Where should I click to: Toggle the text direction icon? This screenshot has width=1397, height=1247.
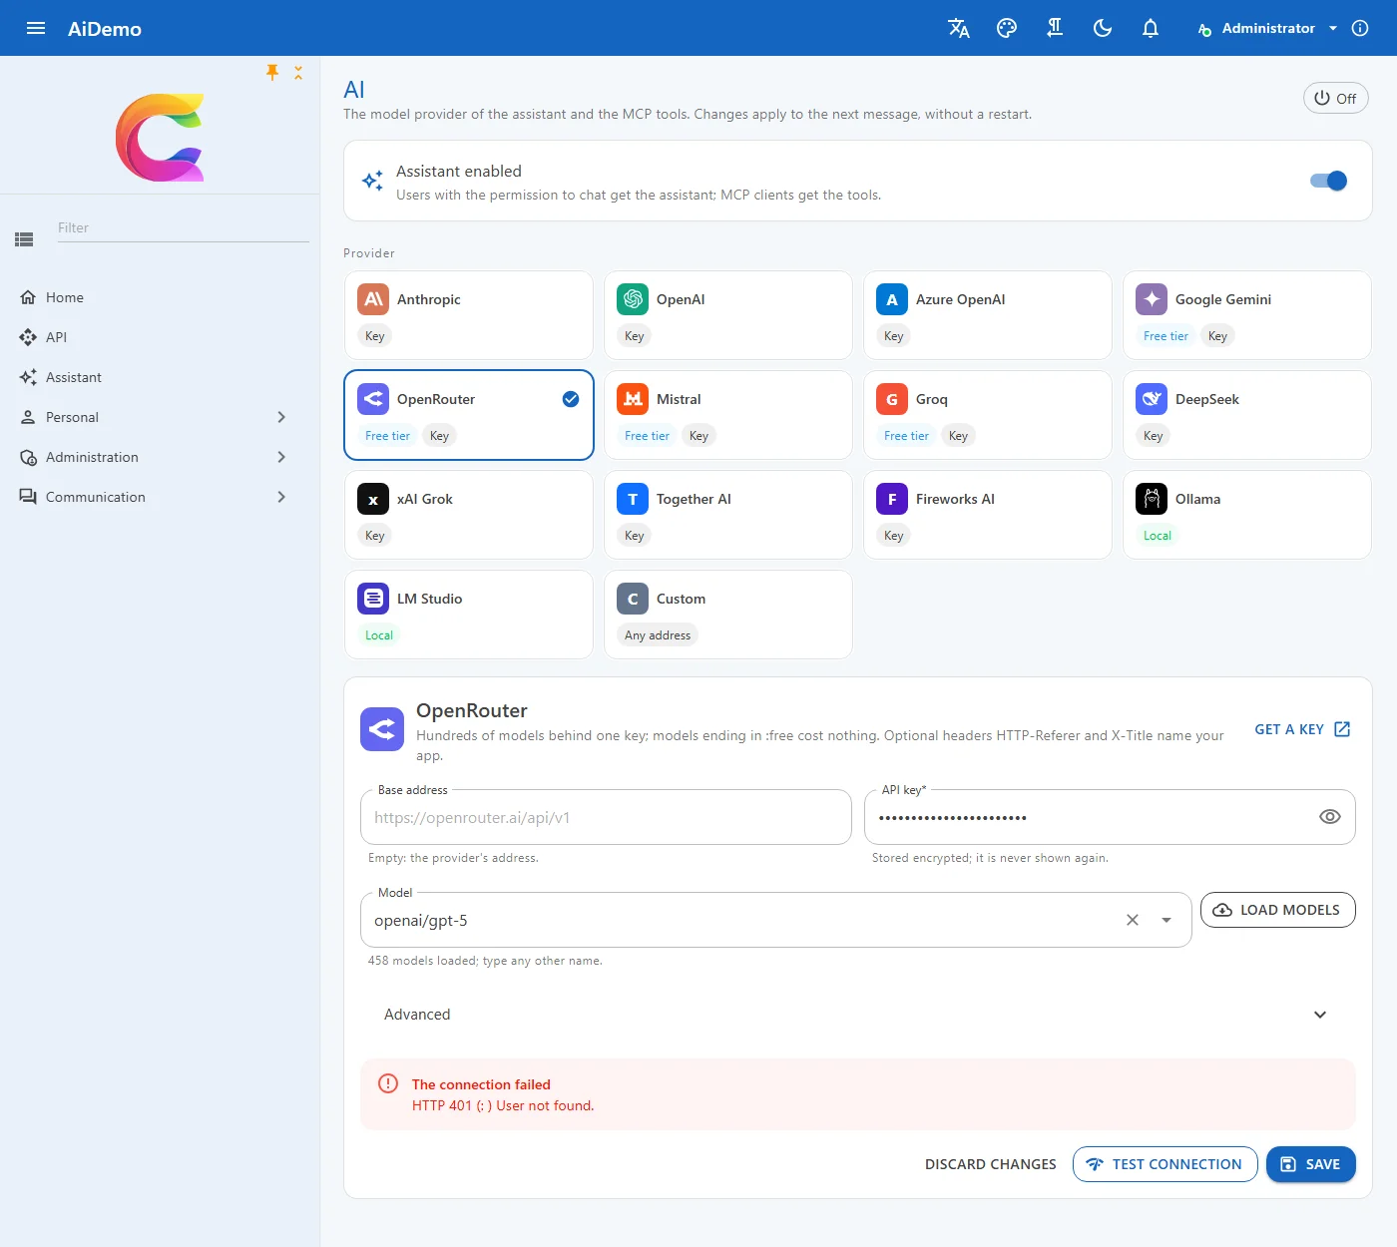1055,28
